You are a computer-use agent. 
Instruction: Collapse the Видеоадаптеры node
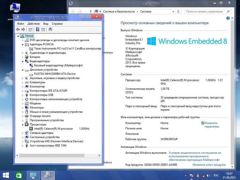22,61
